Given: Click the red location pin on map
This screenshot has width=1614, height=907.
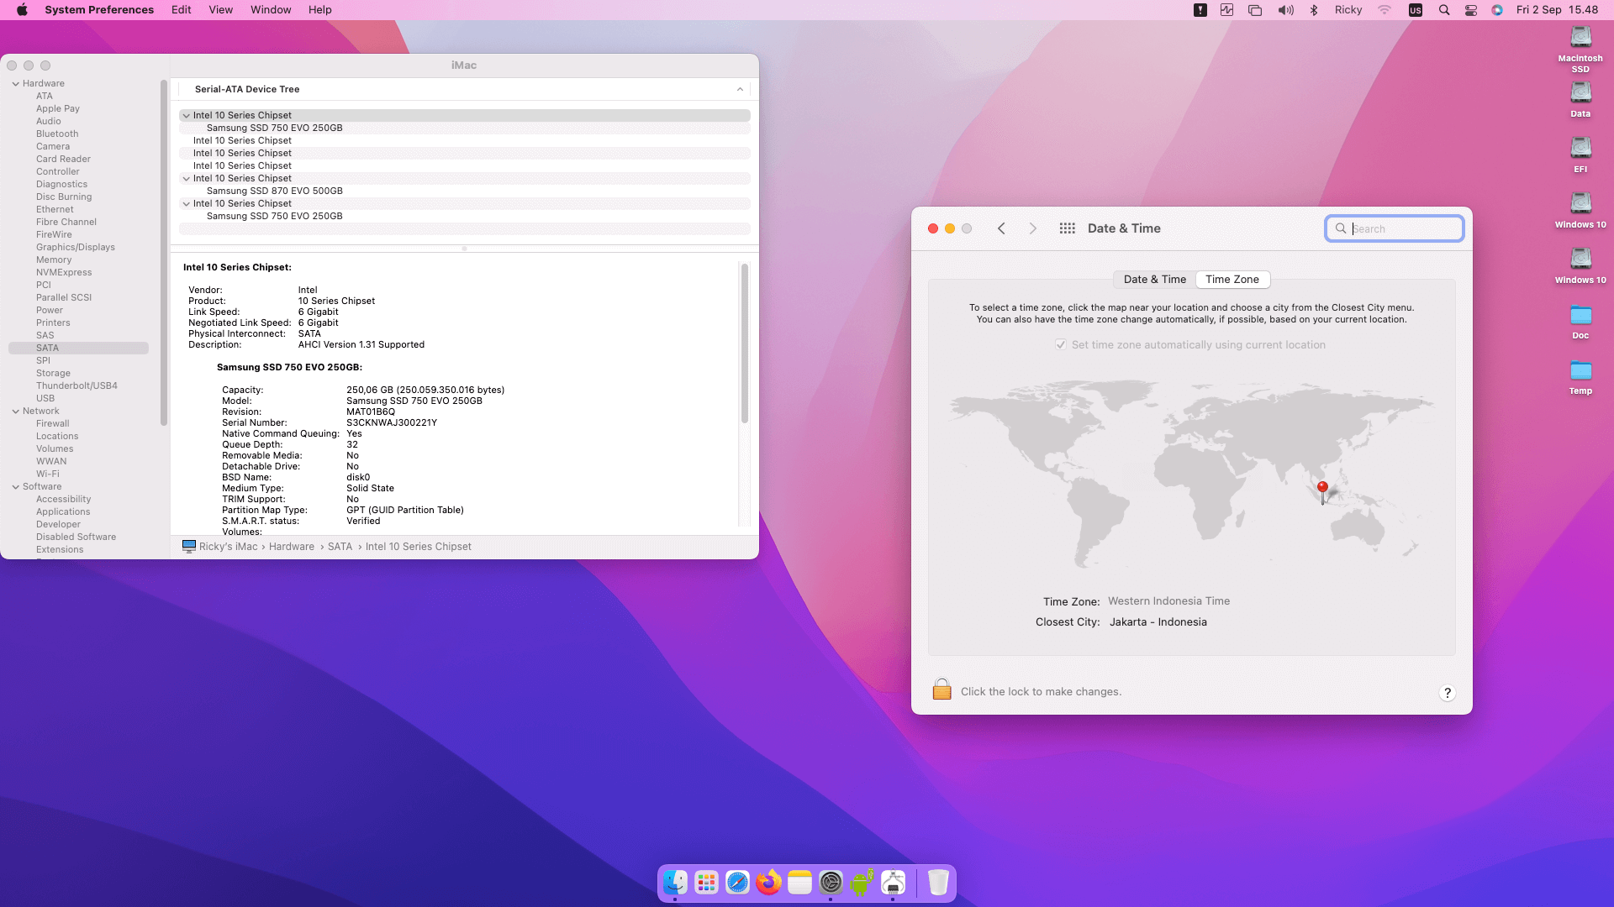Looking at the screenshot, I should coord(1322,488).
